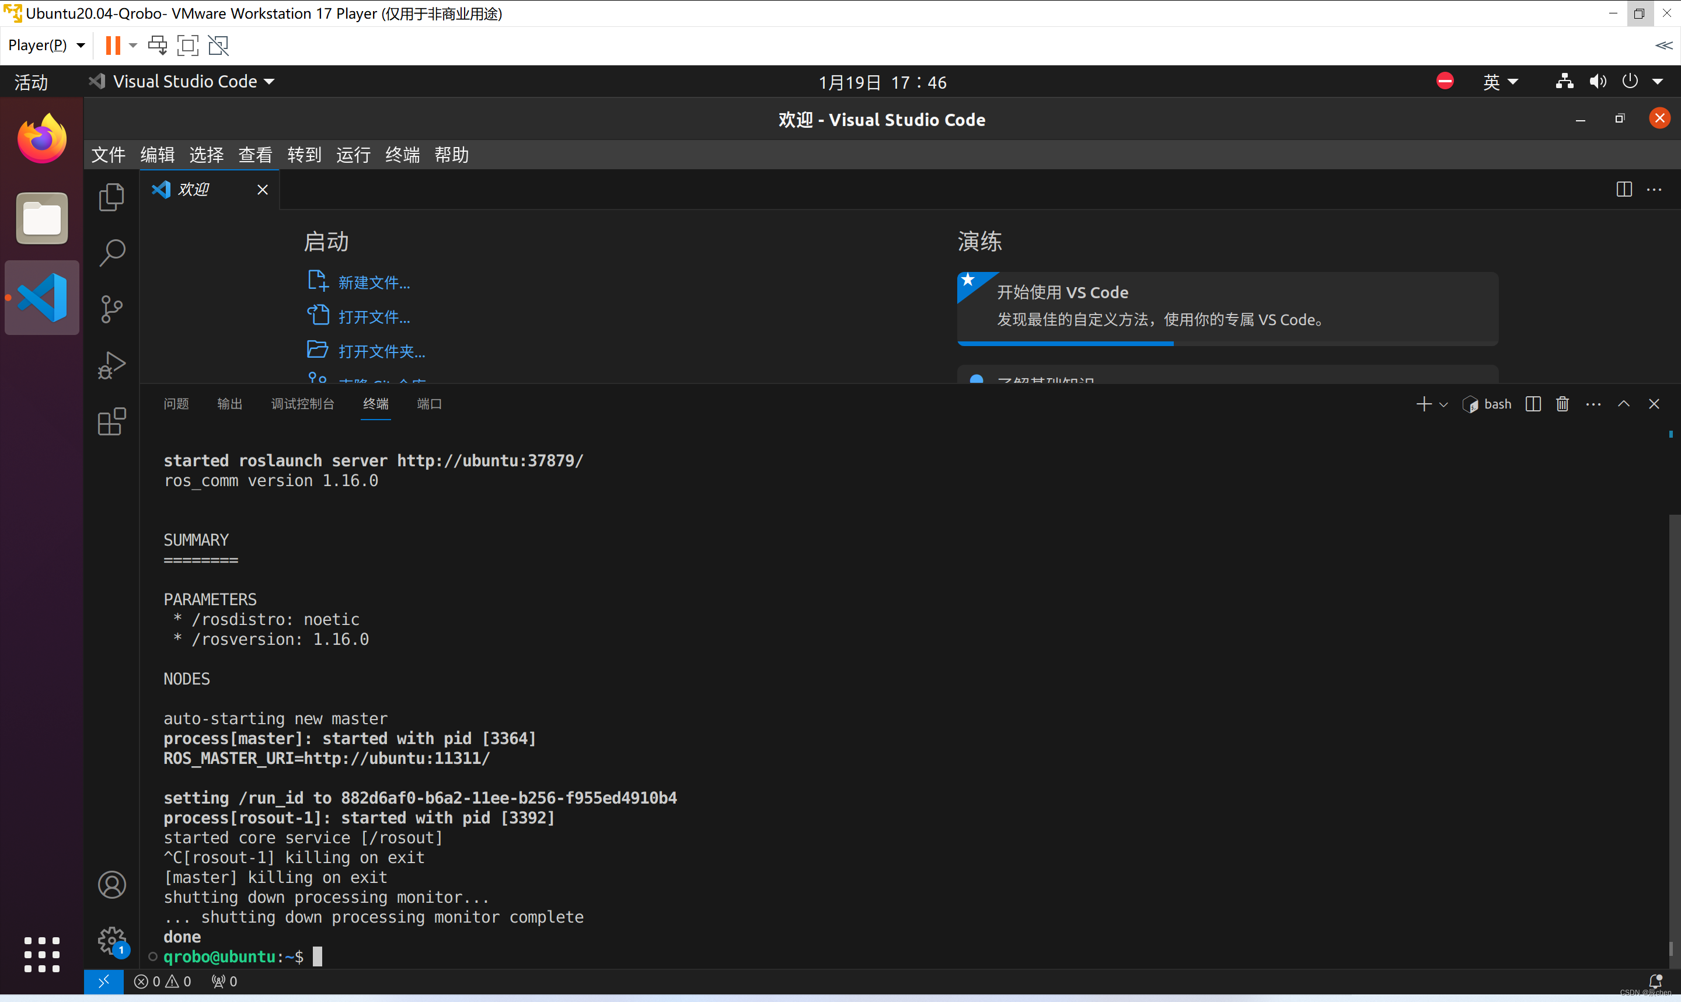Open the Extensions view
The image size is (1681, 1002).
pos(111,421)
